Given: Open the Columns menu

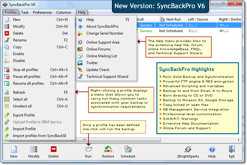Looking at the screenshot, I should [x=64, y=12].
